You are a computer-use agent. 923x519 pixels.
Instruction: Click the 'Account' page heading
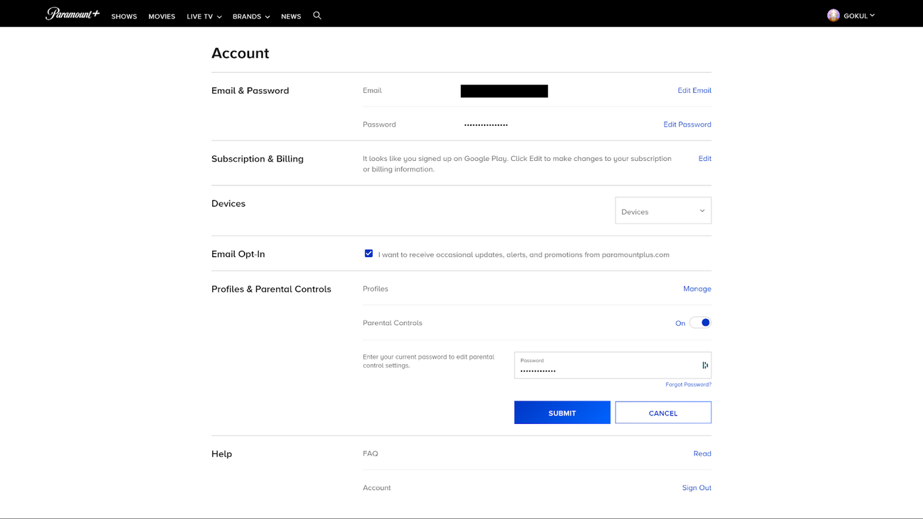tap(240, 53)
